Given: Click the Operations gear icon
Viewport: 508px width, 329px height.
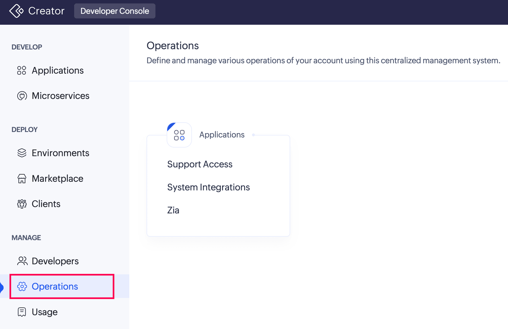Looking at the screenshot, I should (22, 286).
